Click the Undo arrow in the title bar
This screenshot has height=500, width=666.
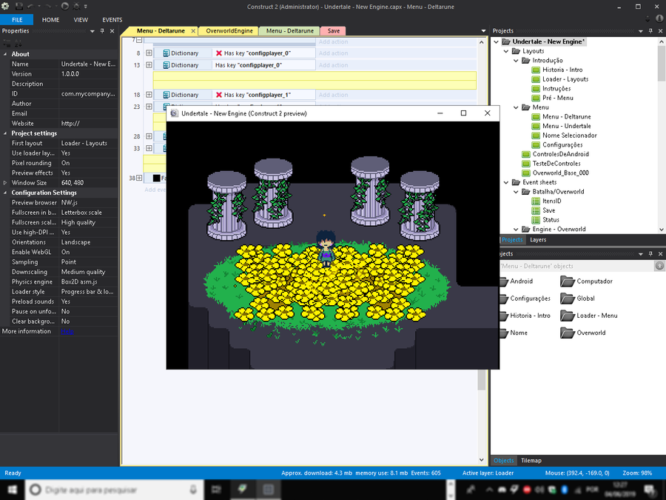pos(30,7)
